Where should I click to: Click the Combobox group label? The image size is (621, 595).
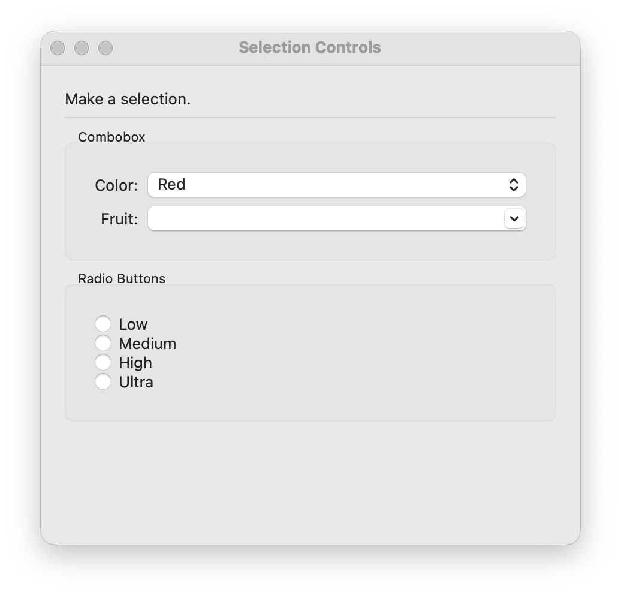tap(111, 137)
